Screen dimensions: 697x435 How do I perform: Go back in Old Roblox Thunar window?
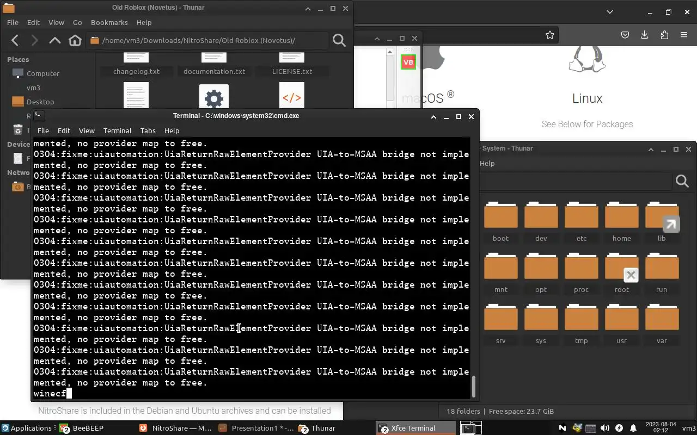[15, 40]
